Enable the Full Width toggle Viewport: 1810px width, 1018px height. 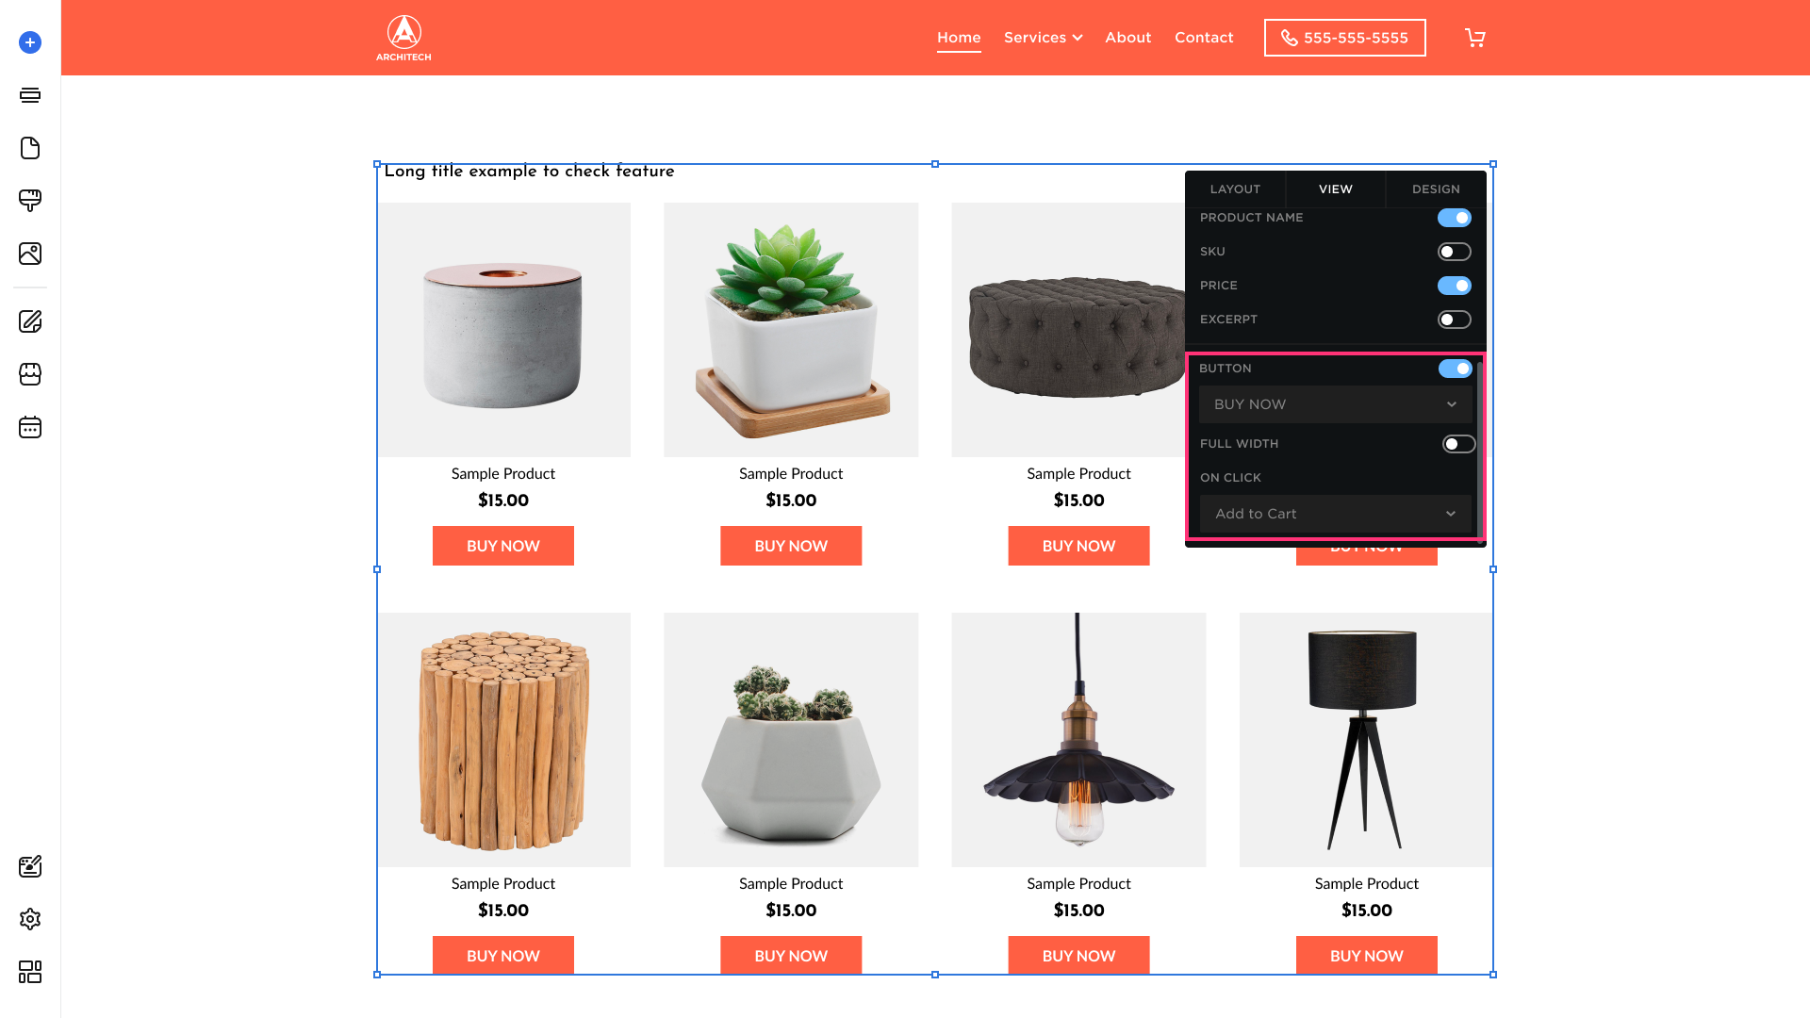coord(1458,444)
